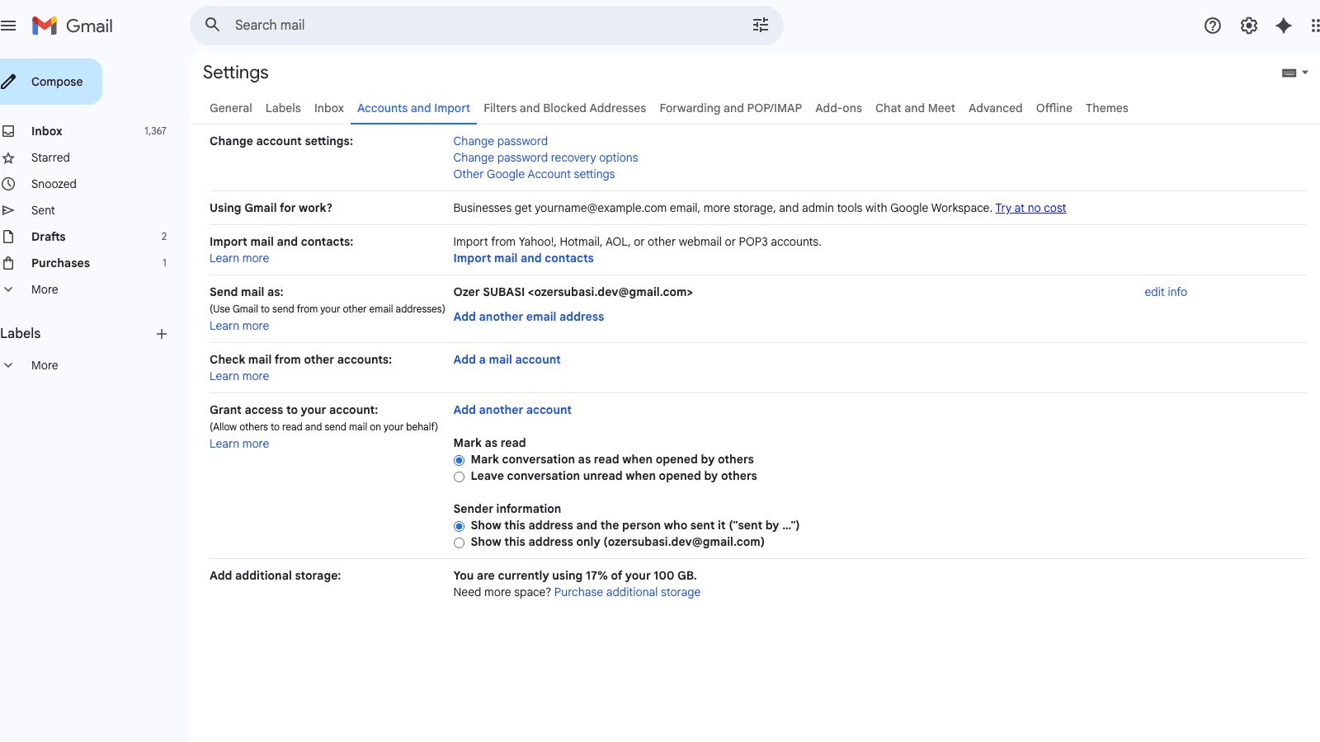The image size is (1320, 742).
Task: Select Leave conversation unread when opened by others
Action: 460,477
